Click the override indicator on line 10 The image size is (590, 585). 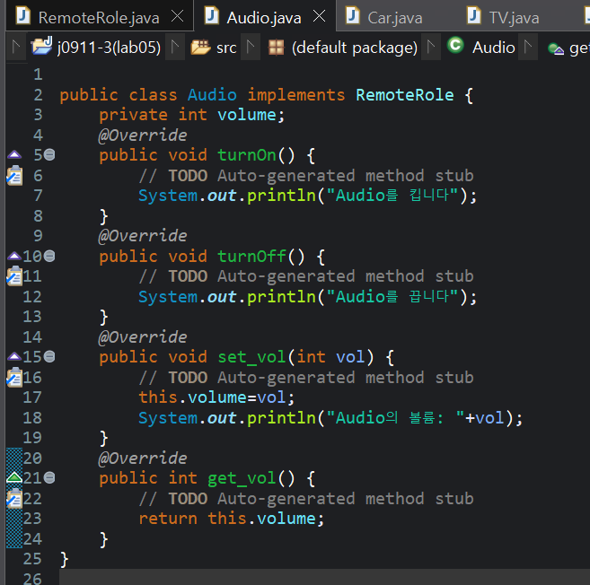[14, 256]
